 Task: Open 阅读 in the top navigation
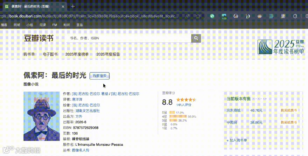[x=43, y=25]
